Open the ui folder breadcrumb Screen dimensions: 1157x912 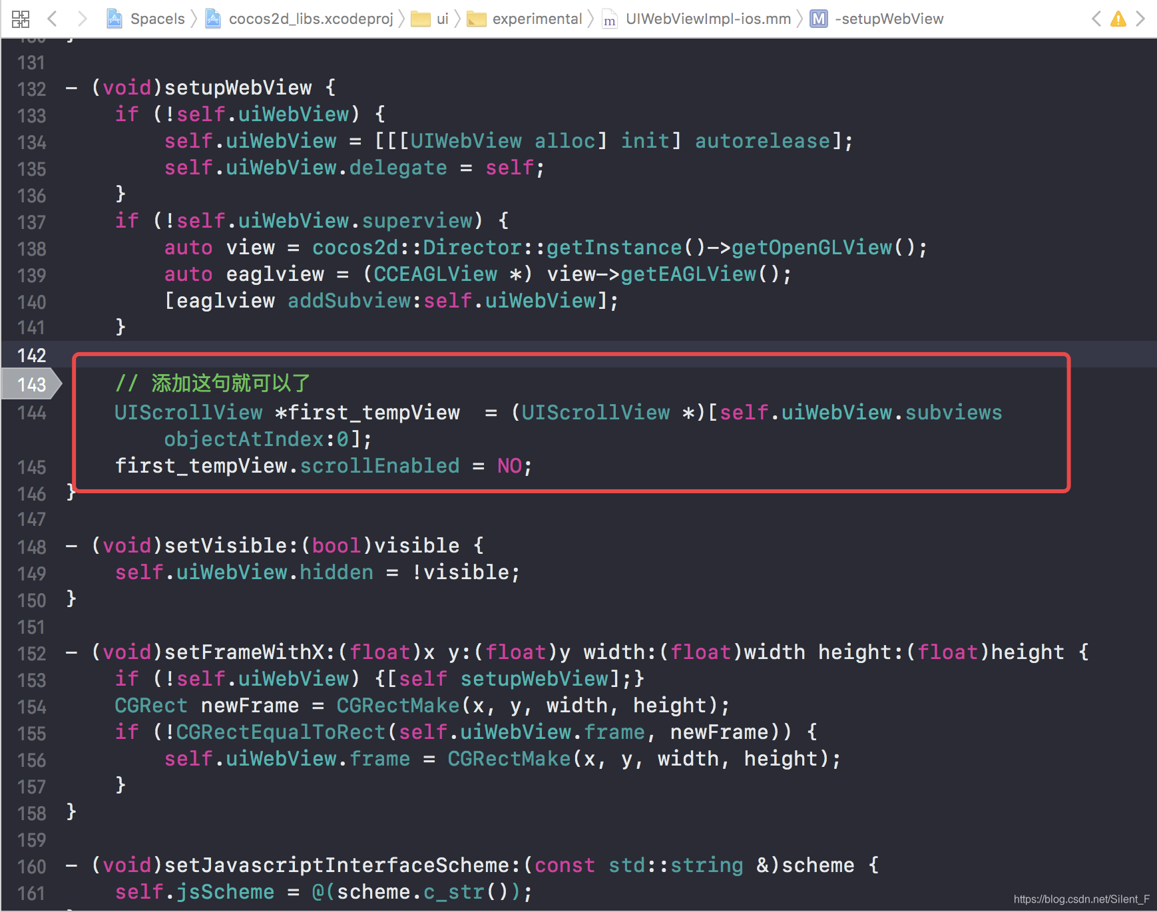pyautogui.click(x=443, y=19)
